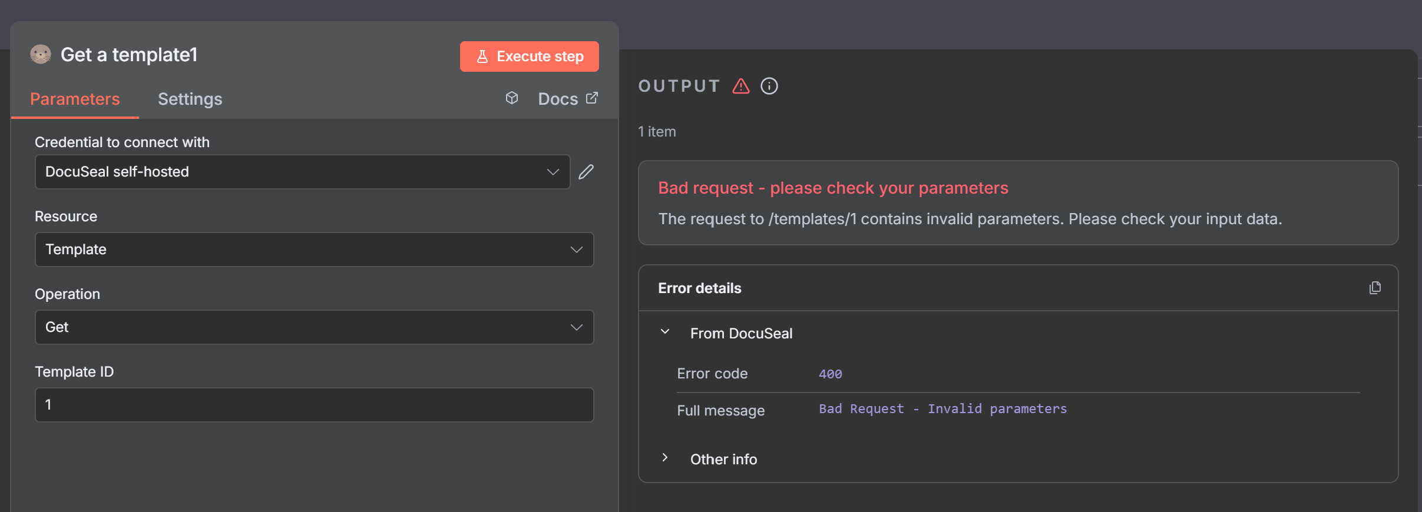Copy error details with the copy icon
Viewport: 1422px width, 512px height.
(1375, 288)
